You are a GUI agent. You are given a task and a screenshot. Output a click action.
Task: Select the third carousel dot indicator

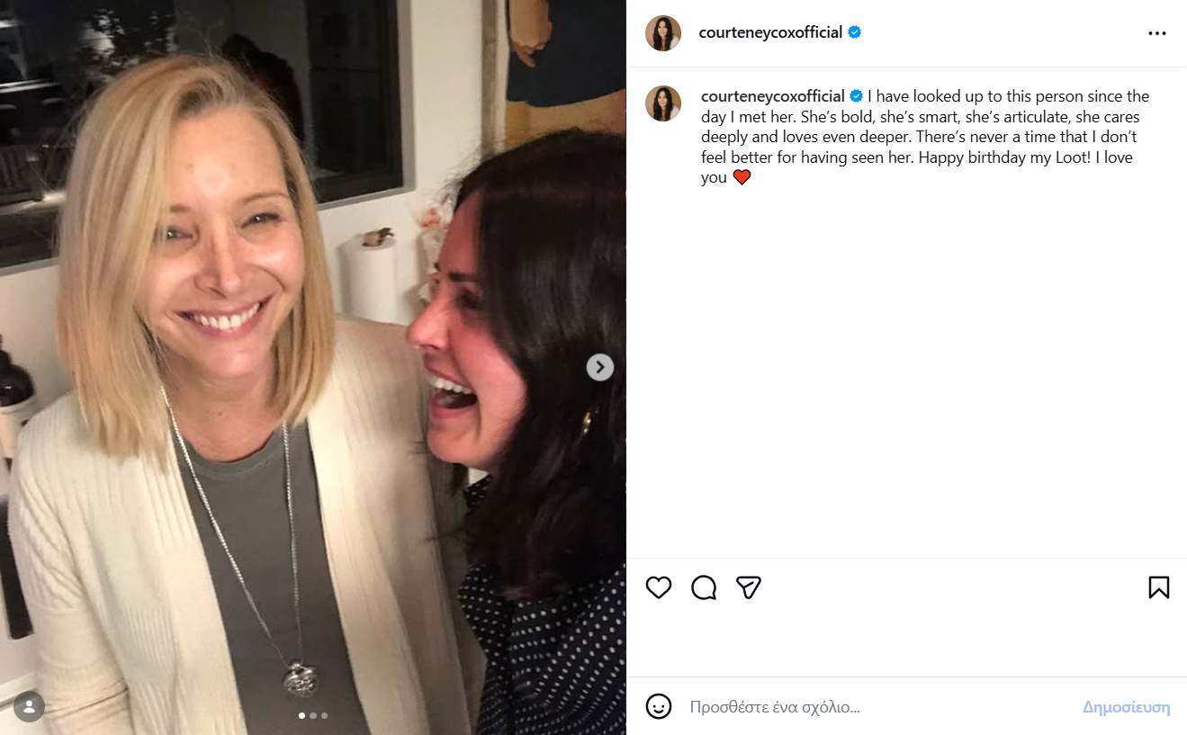tap(324, 716)
